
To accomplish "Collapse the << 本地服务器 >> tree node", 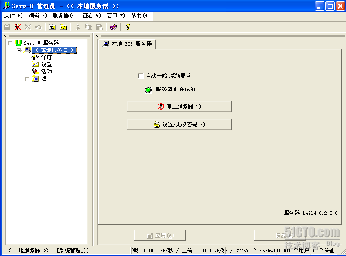I will click(x=19, y=50).
